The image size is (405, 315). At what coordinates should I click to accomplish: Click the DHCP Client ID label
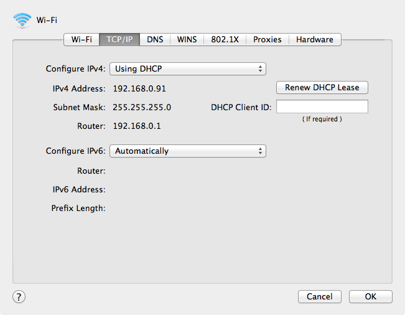(241, 107)
